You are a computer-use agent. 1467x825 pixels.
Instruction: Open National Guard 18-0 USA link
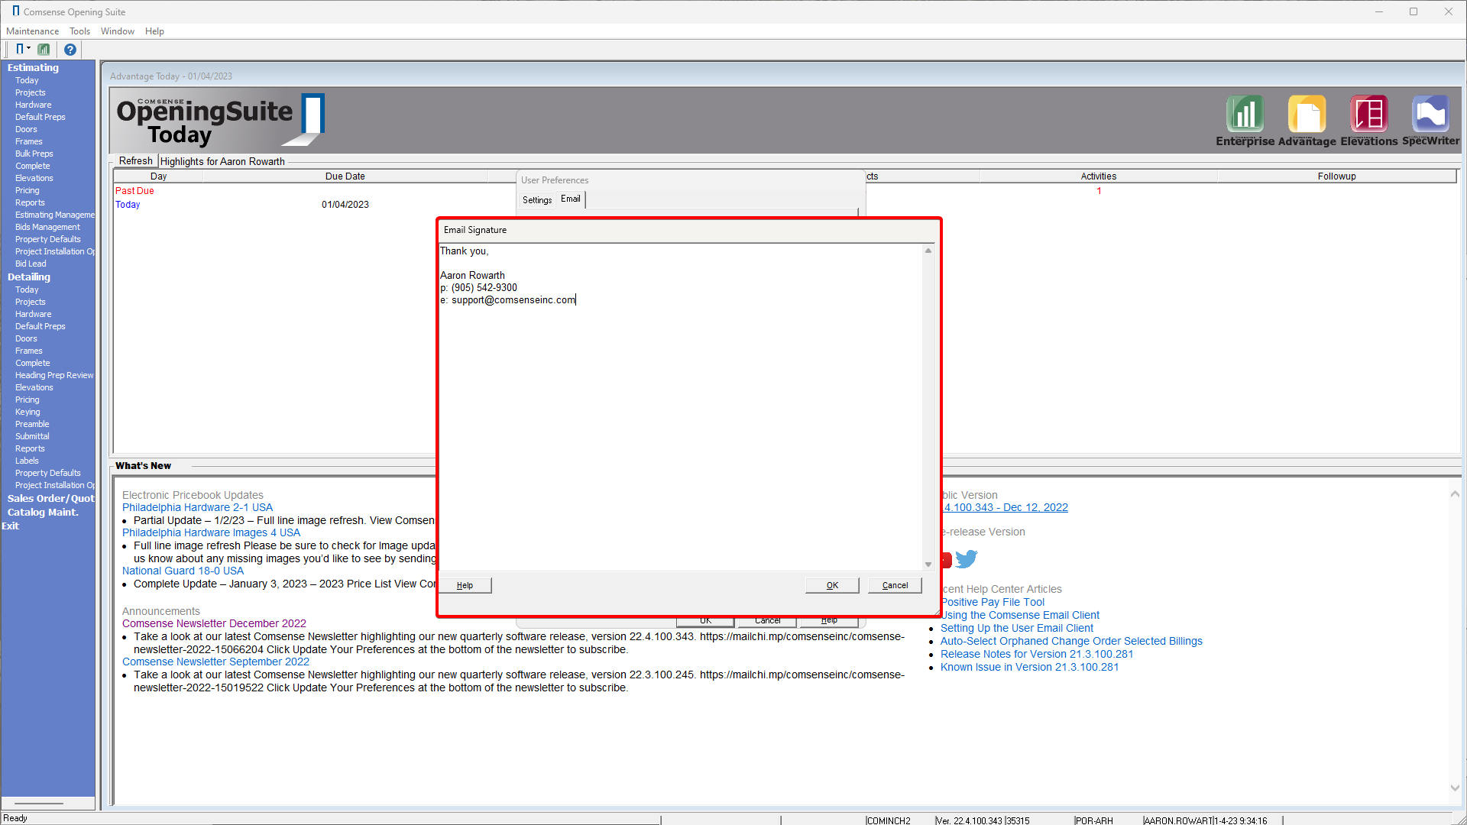183,571
